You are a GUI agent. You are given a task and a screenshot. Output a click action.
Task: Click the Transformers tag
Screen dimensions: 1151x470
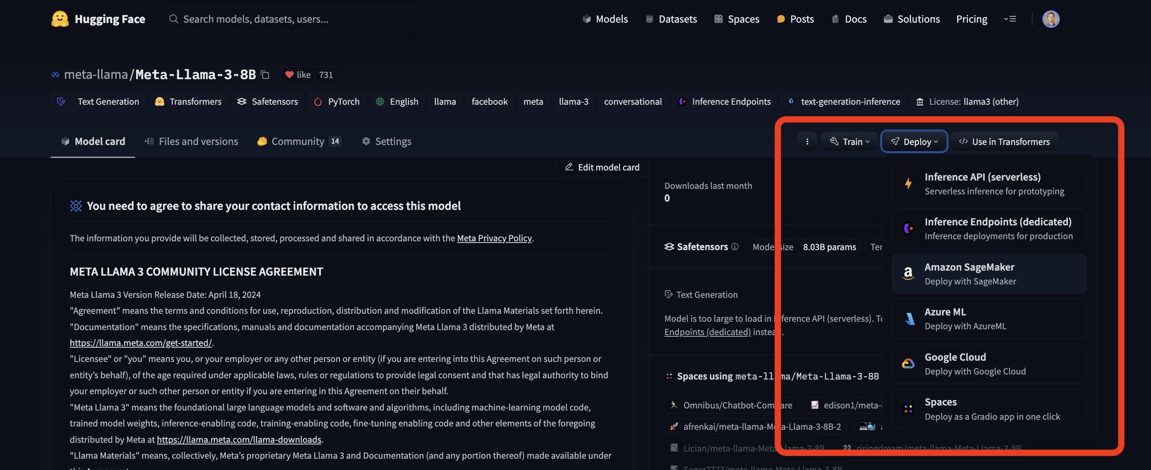(x=188, y=102)
